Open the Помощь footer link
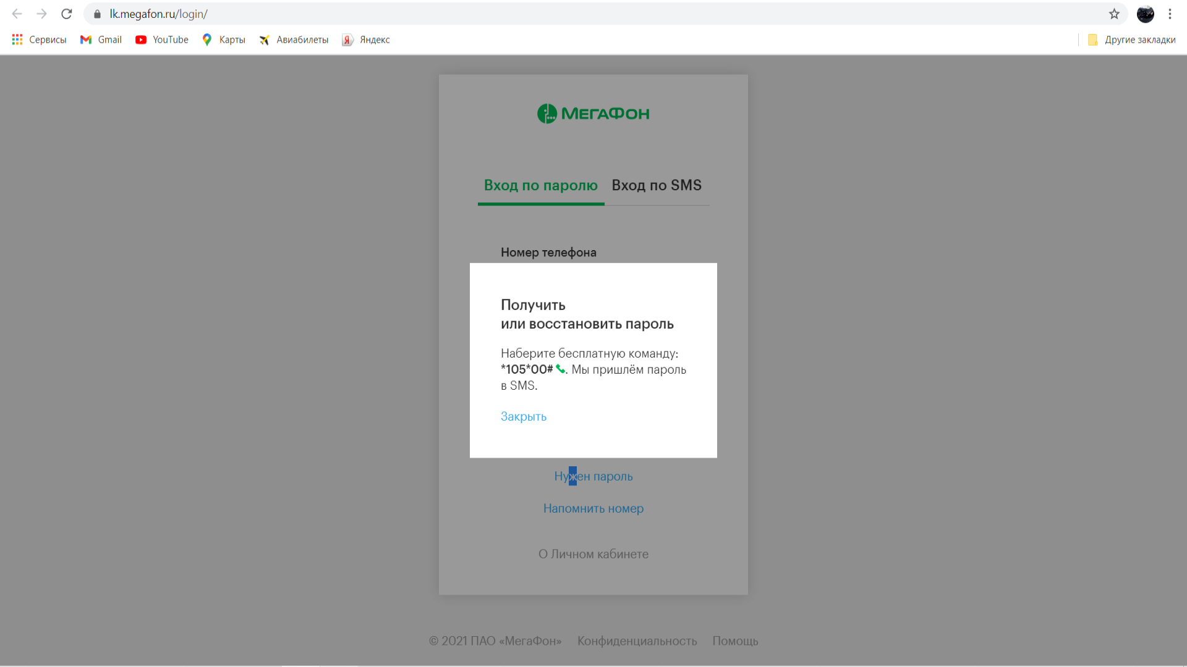This screenshot has width=1187, height=667. (x=735, y=641)
